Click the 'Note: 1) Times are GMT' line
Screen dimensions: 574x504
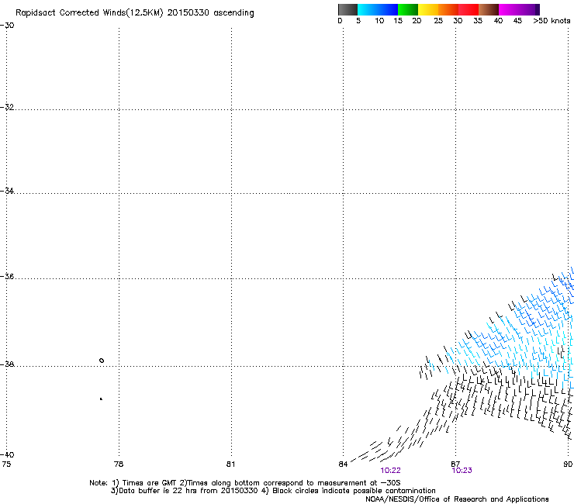pyautogui.click(x=244, y=483)
